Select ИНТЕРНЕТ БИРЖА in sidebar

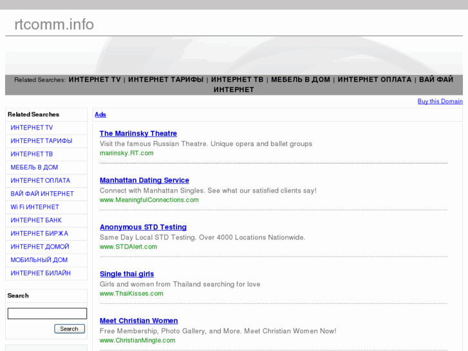click(39, 233)
